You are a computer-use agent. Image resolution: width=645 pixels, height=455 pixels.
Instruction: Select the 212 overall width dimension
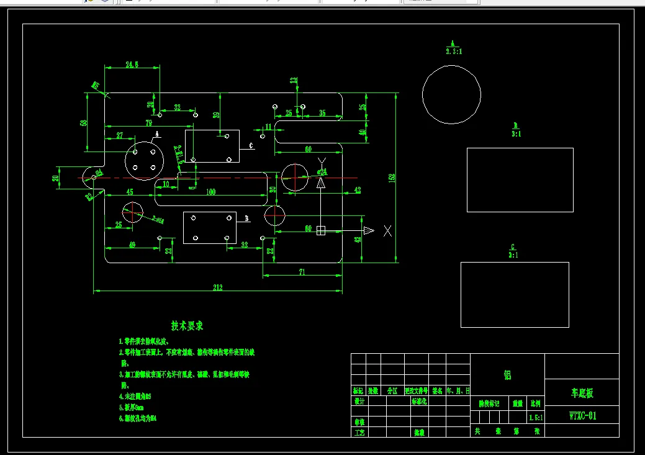(x=218, y=287)
